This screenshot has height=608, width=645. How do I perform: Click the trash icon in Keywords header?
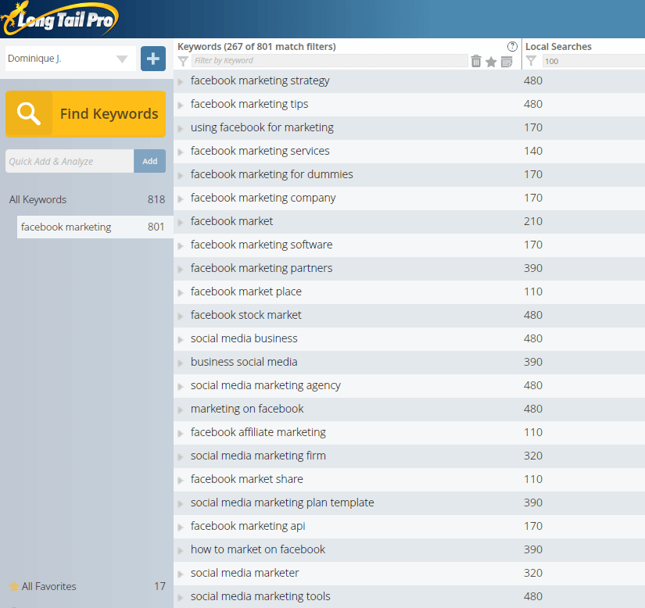coord(476,61)
